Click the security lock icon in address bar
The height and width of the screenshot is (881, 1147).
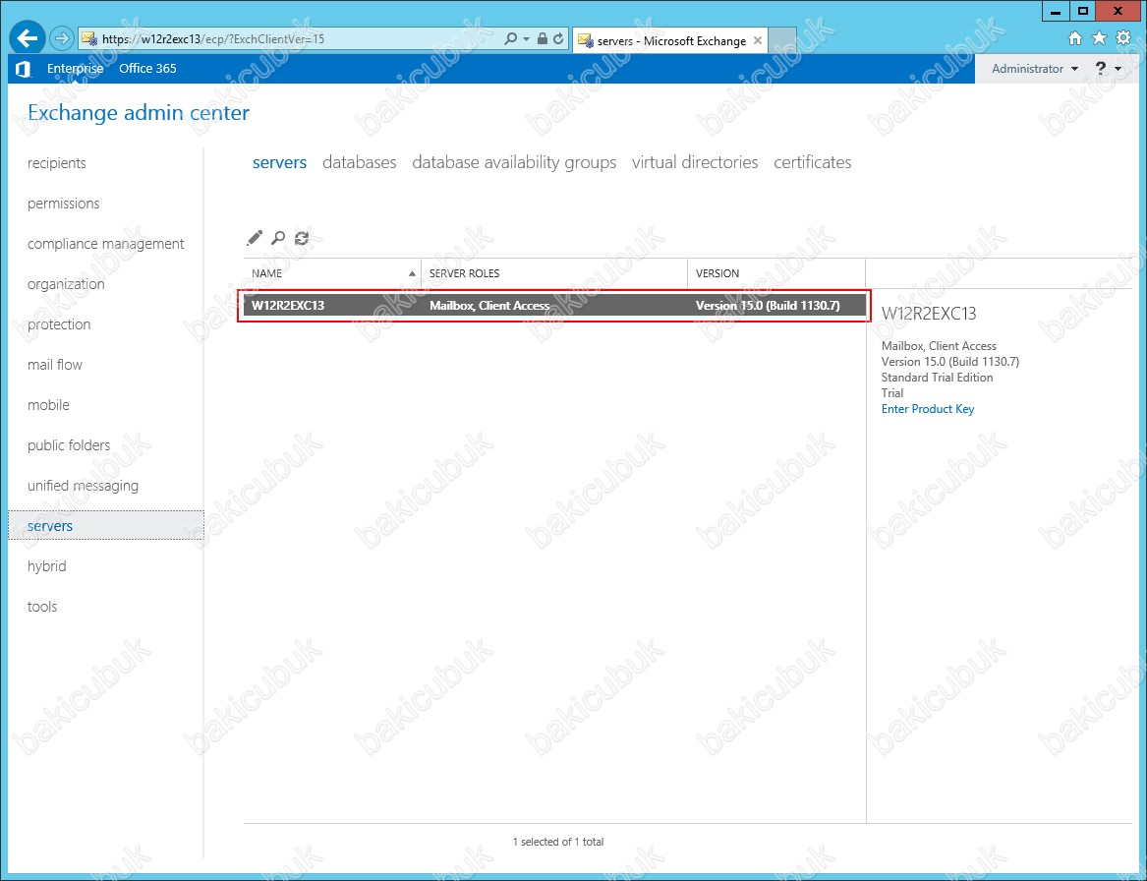click(x=542, y=38)
